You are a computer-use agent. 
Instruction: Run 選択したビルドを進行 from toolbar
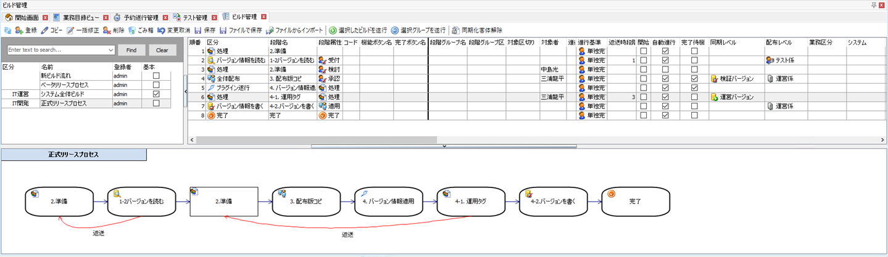(x=333, y=30)
